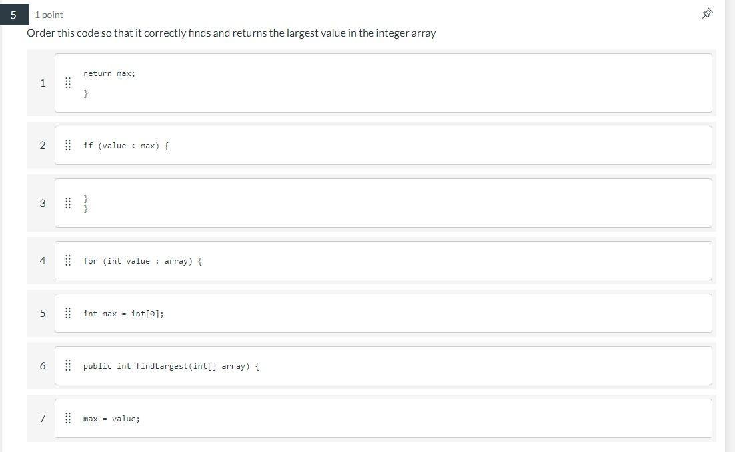Click the row number 4 label
The width and height of the screenshot is (735, 452).
(42, 260)
